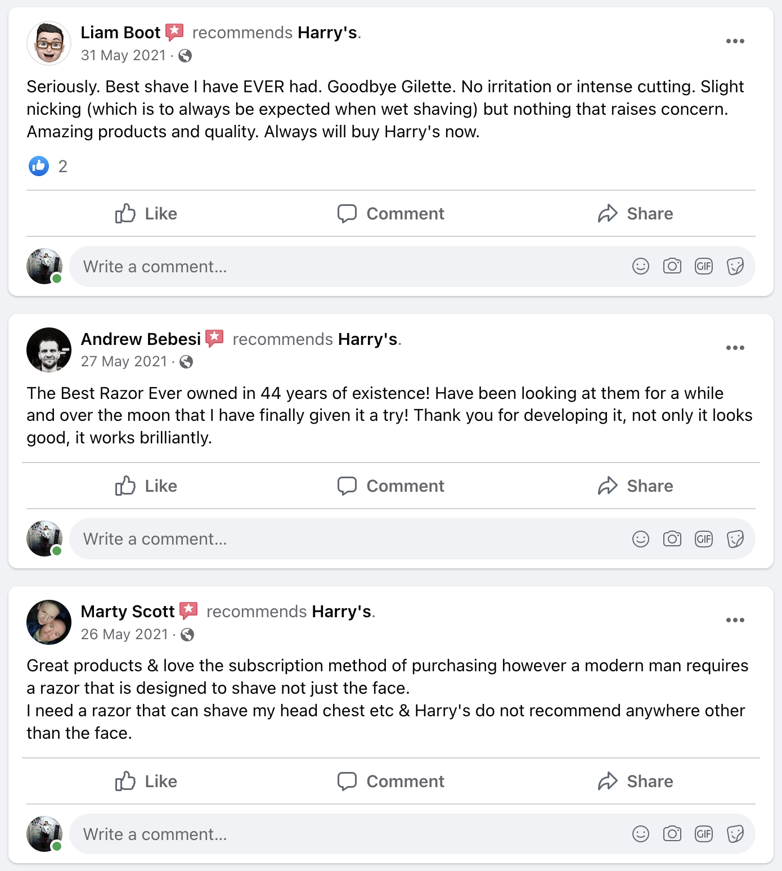Open GIF picker on Andrew Bebesi's review
The width and height of the screenshot is (782, 871).
[x=703, y=539]
